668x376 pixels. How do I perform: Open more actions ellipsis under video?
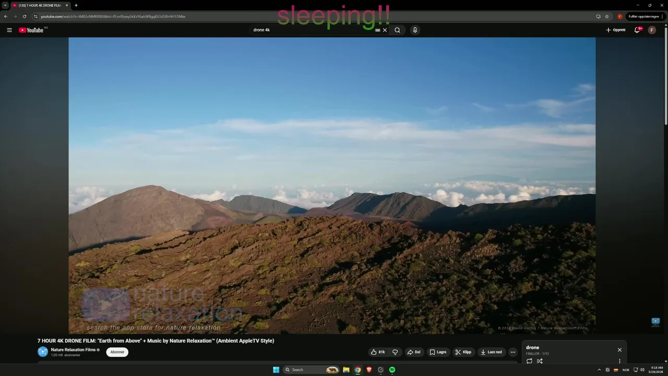click(x=513, y=352)
